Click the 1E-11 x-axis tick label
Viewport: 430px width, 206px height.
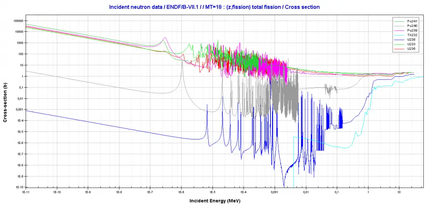coord(26,193)
